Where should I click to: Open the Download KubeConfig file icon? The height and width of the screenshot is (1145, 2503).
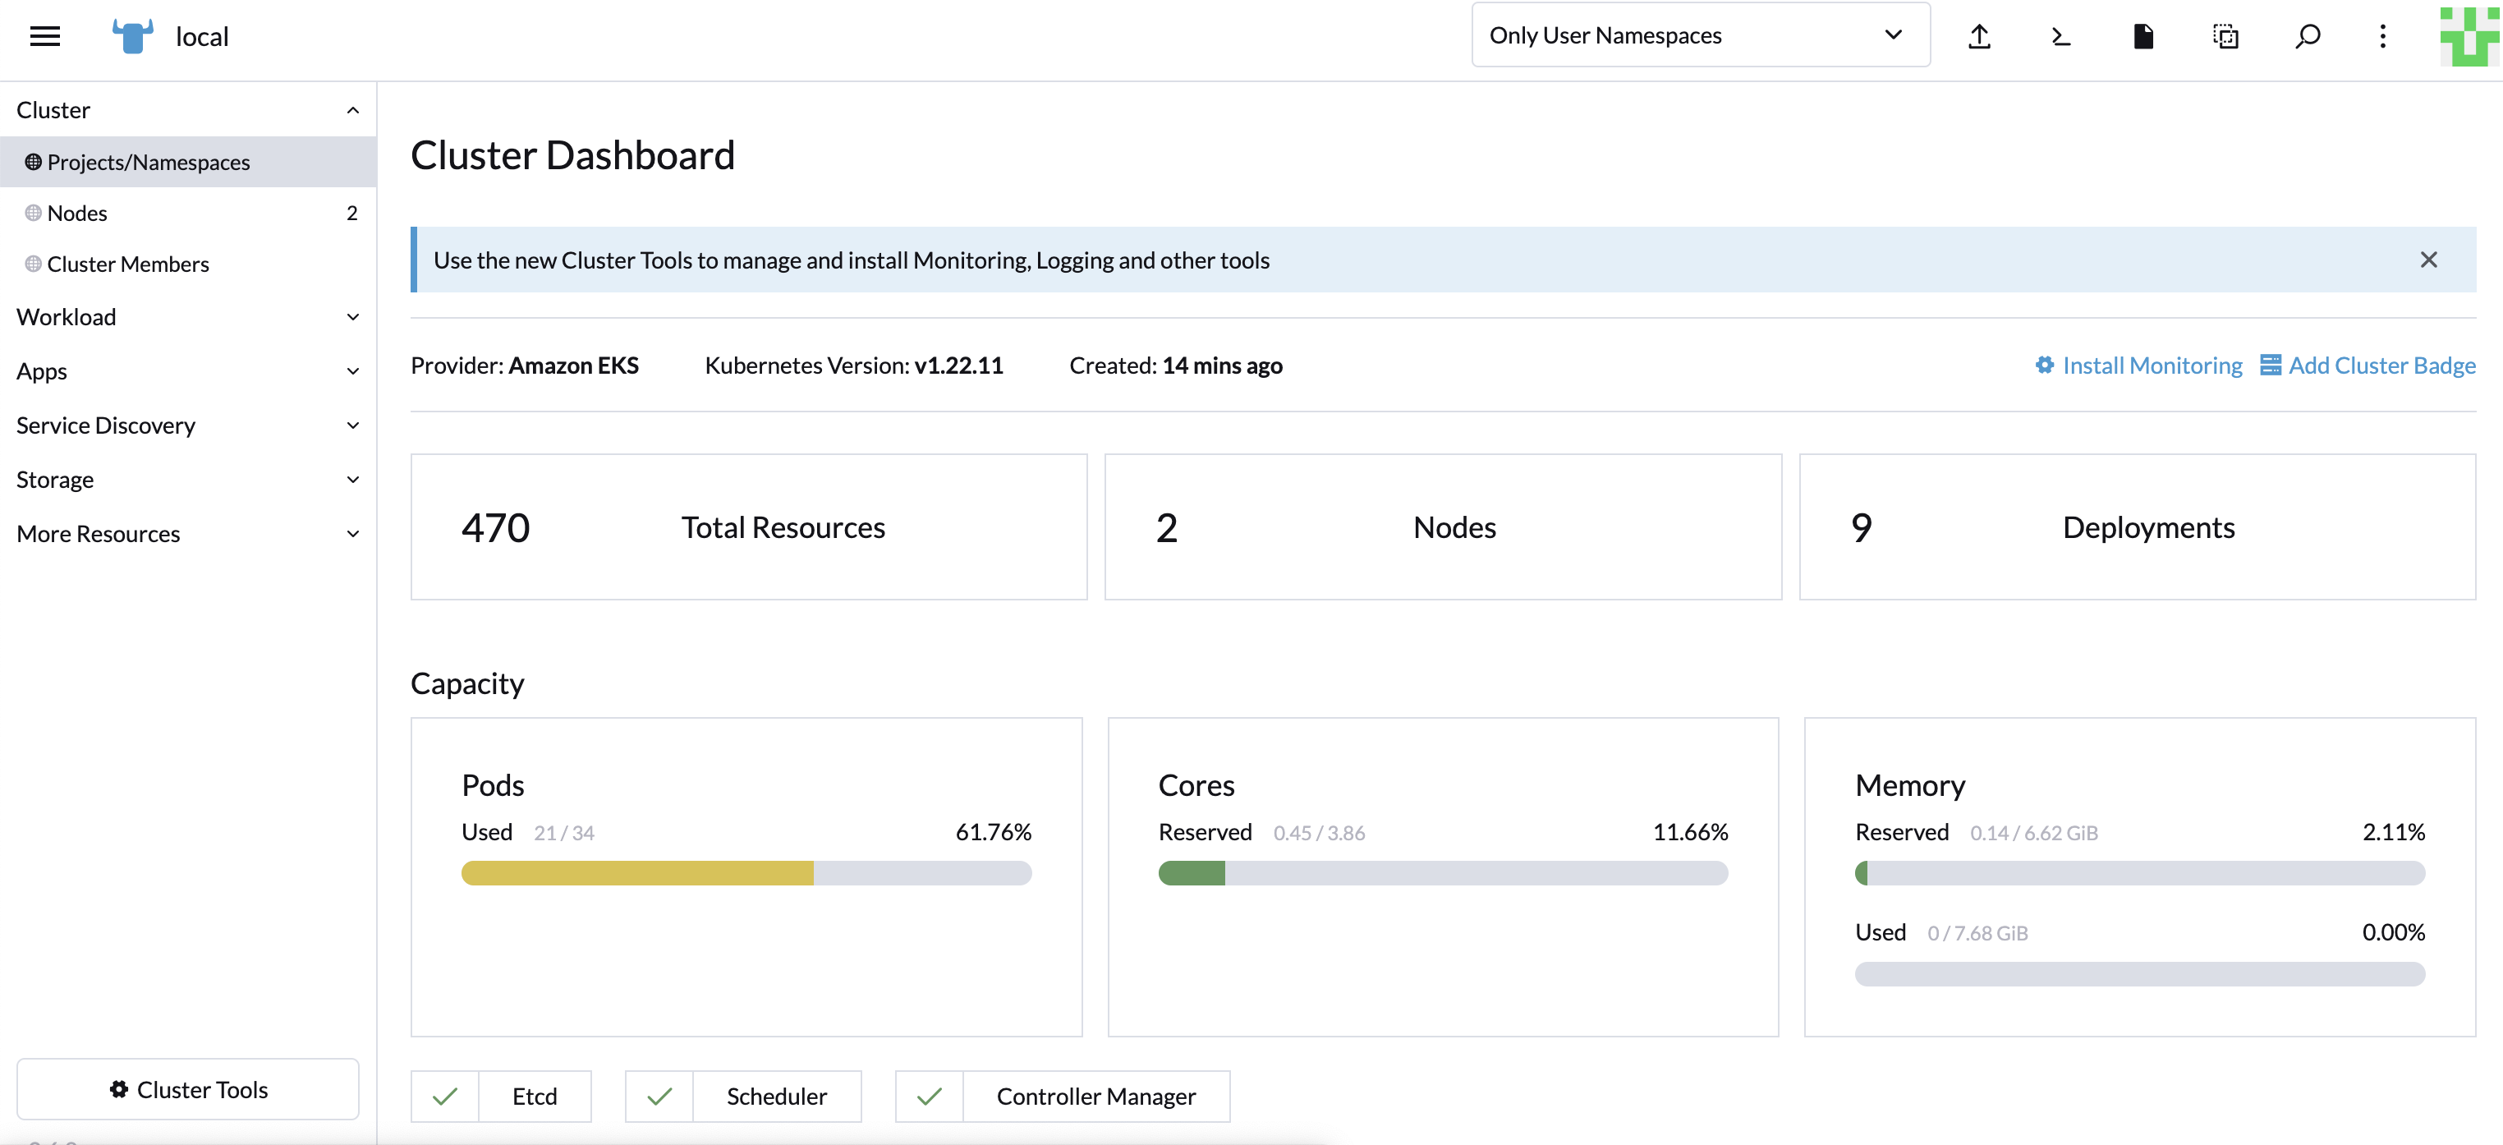(x=2143, y=36)
